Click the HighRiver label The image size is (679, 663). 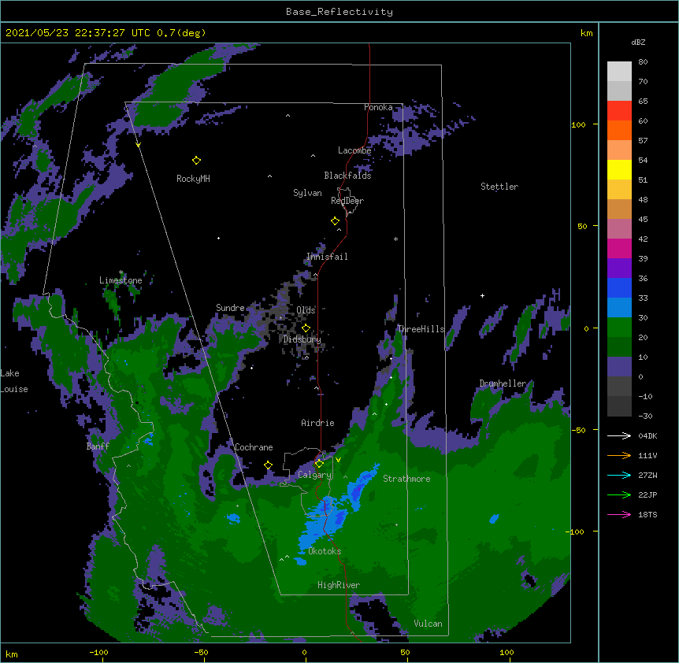point(339,585)
